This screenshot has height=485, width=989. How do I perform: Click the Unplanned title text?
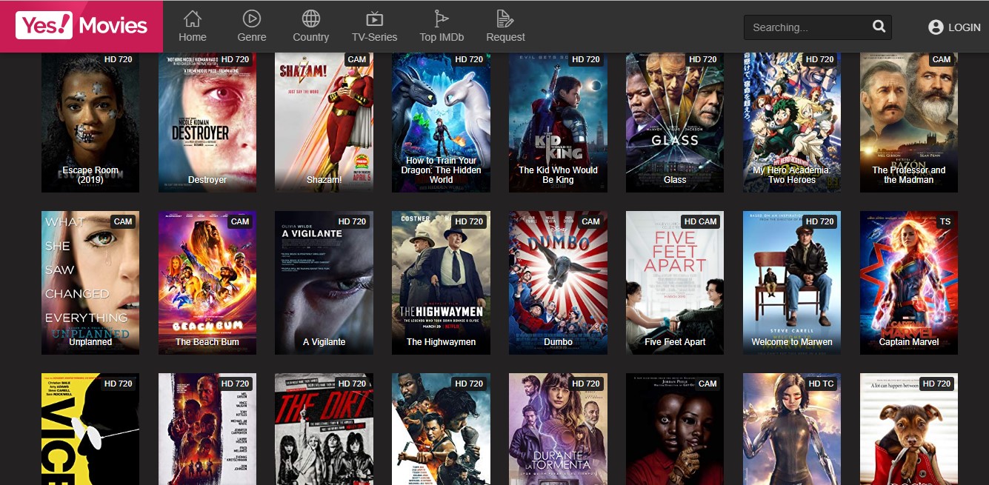pos(90,342)
